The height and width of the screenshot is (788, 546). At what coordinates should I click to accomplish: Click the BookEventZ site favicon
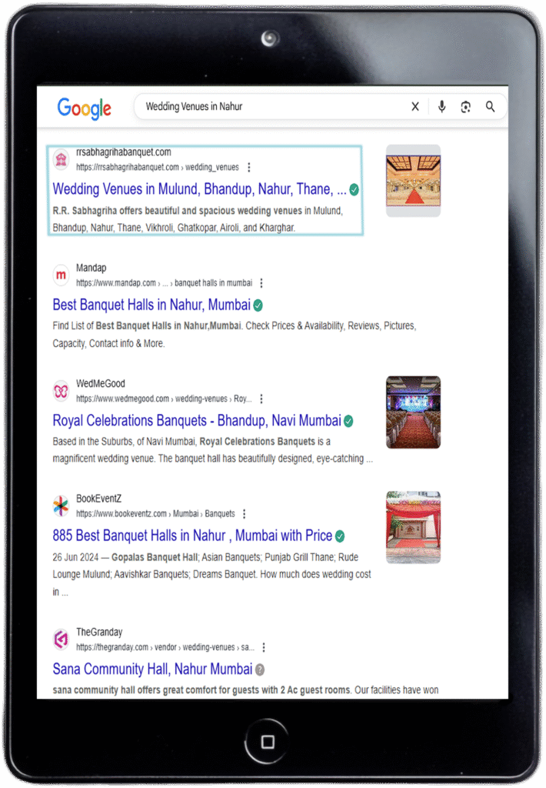coord(62,506)
